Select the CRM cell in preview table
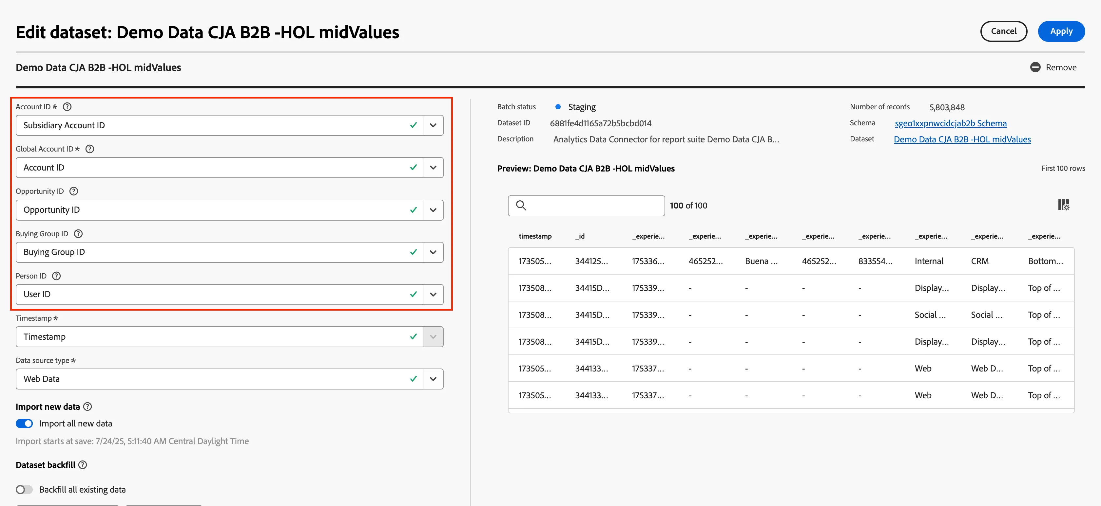This screenshot has width=1101, height=506. tap(980, 261)
